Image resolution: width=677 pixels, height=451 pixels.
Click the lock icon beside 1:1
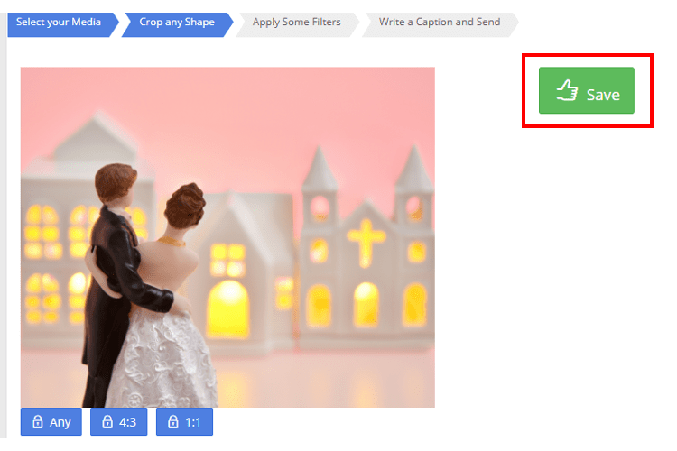(173, 421)
